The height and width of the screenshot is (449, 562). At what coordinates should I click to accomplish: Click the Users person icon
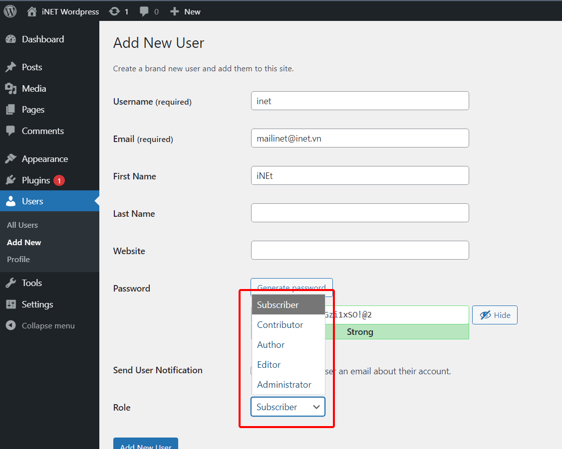(11, 201)
